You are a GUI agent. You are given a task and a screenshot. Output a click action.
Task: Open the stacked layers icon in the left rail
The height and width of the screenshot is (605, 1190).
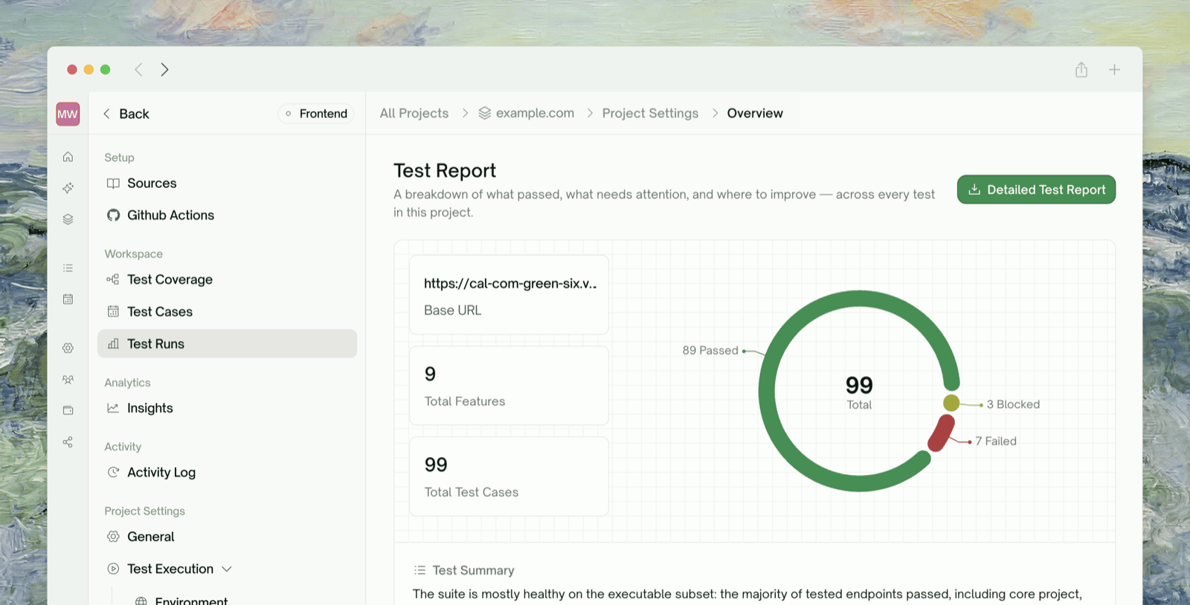coord(68,219)
